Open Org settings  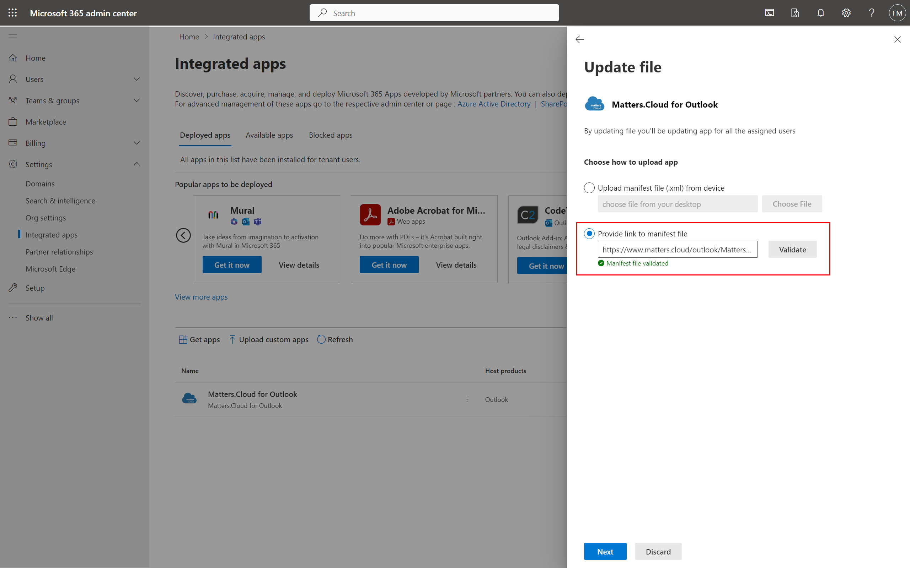[45, 218]
